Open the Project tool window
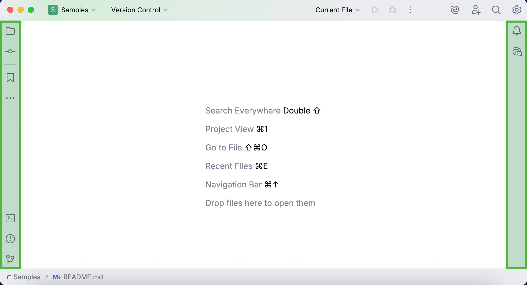This screenshot has height=285, width=527. coord(11,31)
